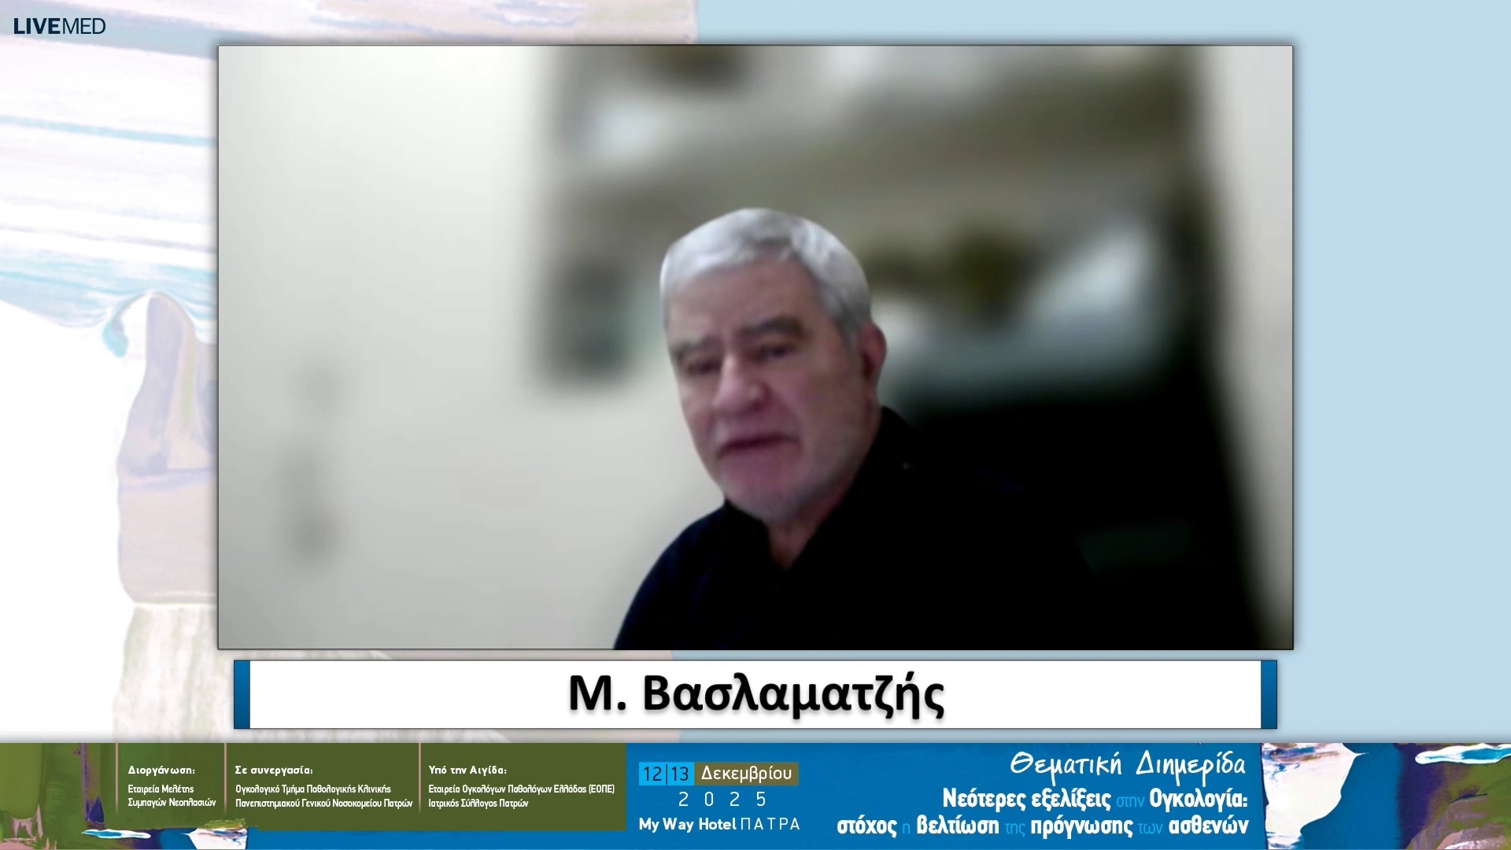The image size is (1511, 850).
Task: Click the Διοργάνωση heading
Action: (161, 771)
